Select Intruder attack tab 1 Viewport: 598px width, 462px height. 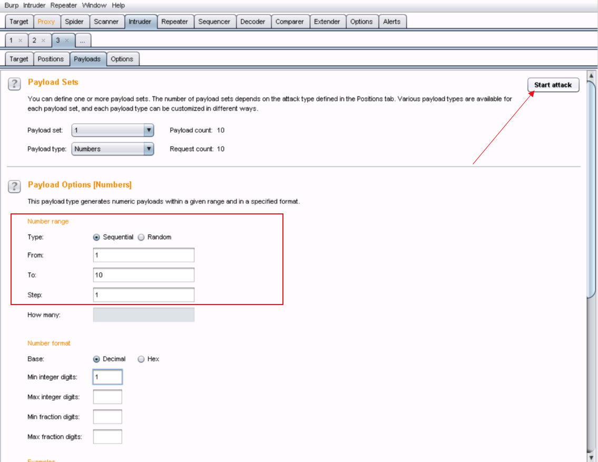click(12, 41)
